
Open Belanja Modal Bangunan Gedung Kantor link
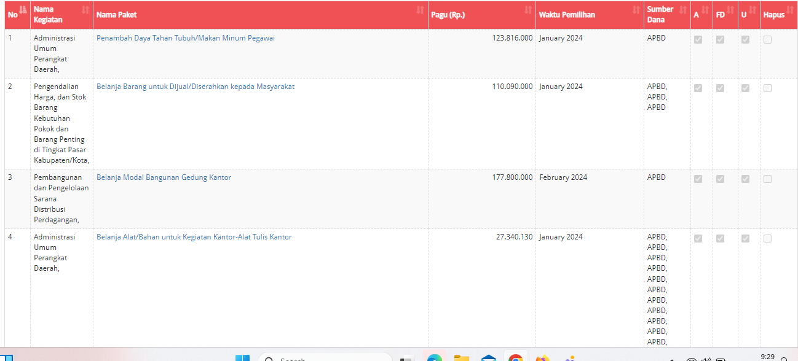(x=164, y=177)
